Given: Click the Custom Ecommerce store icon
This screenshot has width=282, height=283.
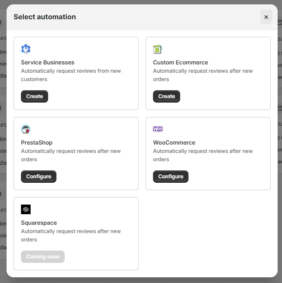Looking at the screenshot, I should click(157, 49).
